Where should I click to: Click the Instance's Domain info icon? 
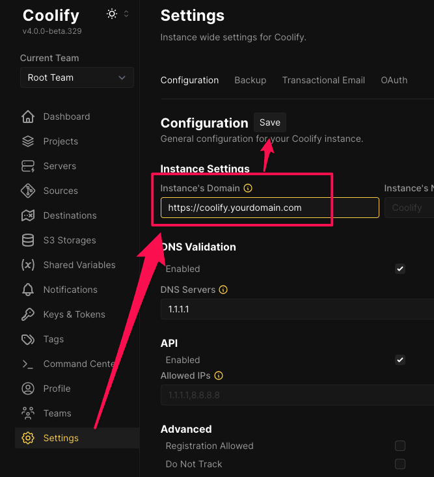point(248,188)
